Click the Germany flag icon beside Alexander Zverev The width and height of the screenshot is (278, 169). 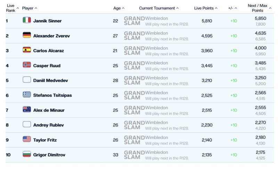(x=27, y=35)
